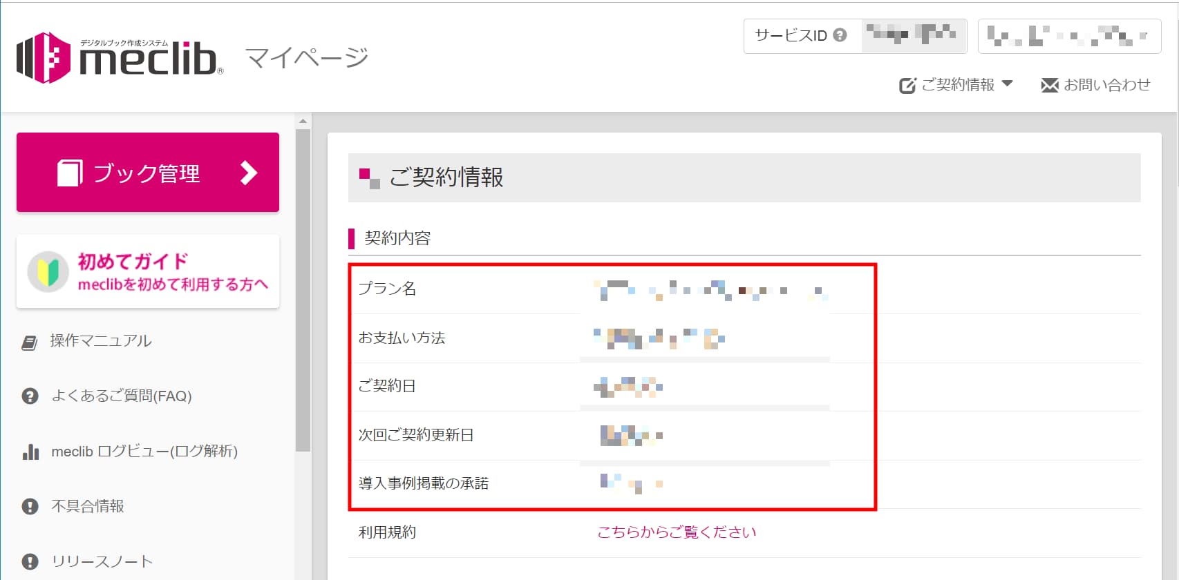Click the bar chart log analysis icon

coord(30,452)
